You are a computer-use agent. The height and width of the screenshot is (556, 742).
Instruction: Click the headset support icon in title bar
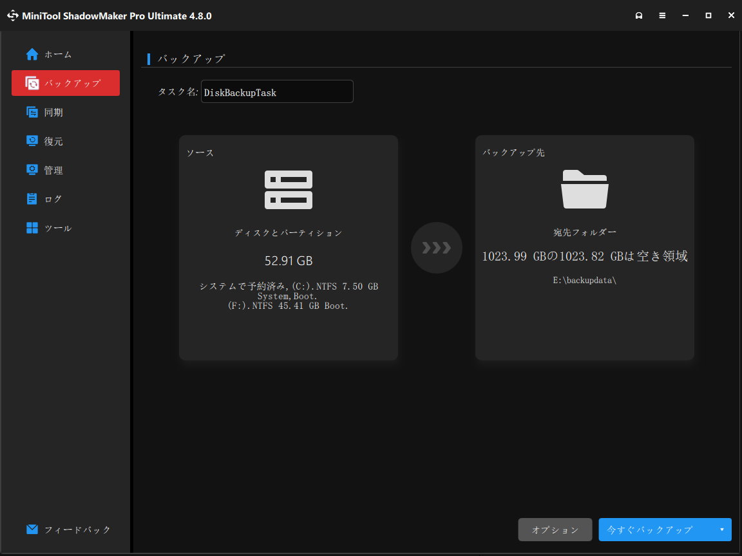(639, 15)
